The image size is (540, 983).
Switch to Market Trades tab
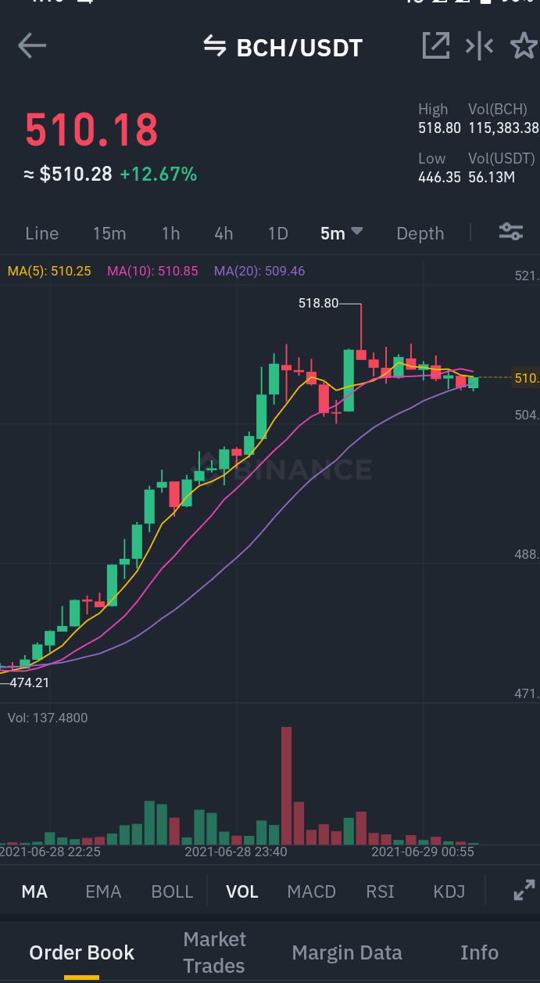214,952
